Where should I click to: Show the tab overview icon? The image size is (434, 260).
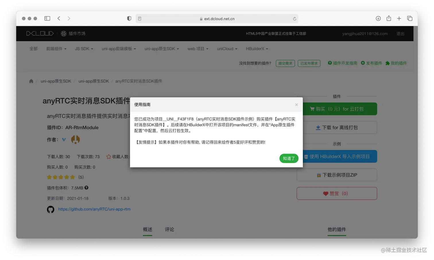(410, 18)
